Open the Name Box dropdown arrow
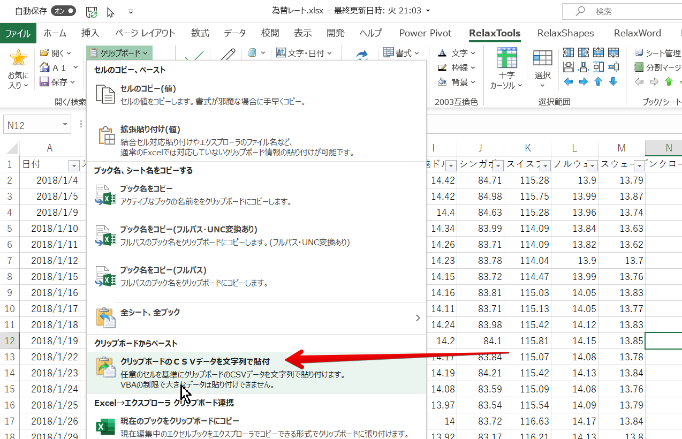The width and height of the screenshot is (682, 439). [65, 125]
